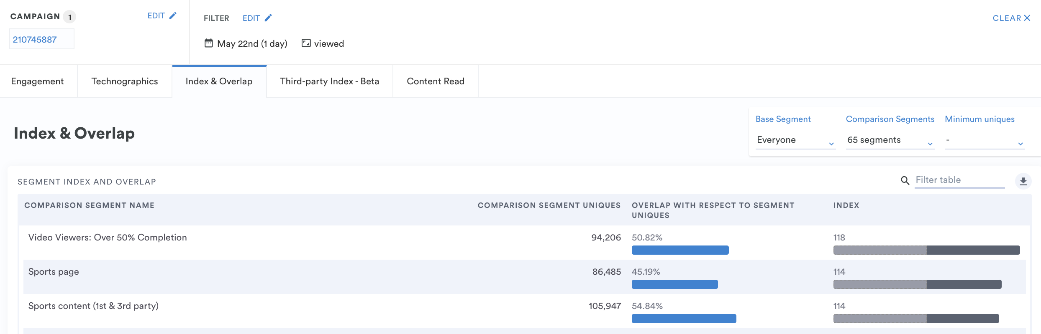The height and width of the screenshot is (334, 1041).
Task: Click the filter edit pencil icon
Action: 268,18
